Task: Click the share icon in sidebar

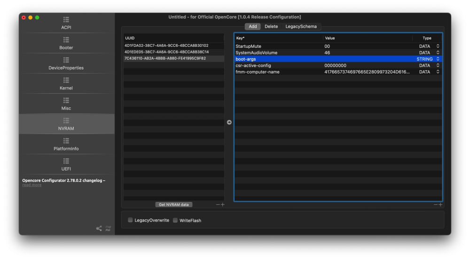Action: coord(99,229)
